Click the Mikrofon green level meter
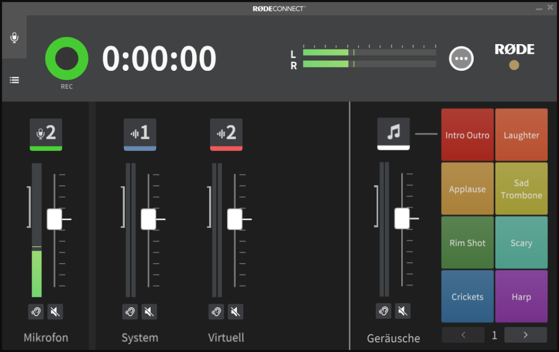 pyautogui.click(x=37, y=230)
